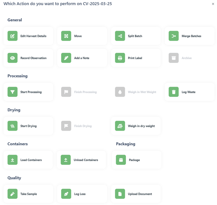
Task: Click the disabled Finish Drying flag icon
Action: click(x=66, y=126)
